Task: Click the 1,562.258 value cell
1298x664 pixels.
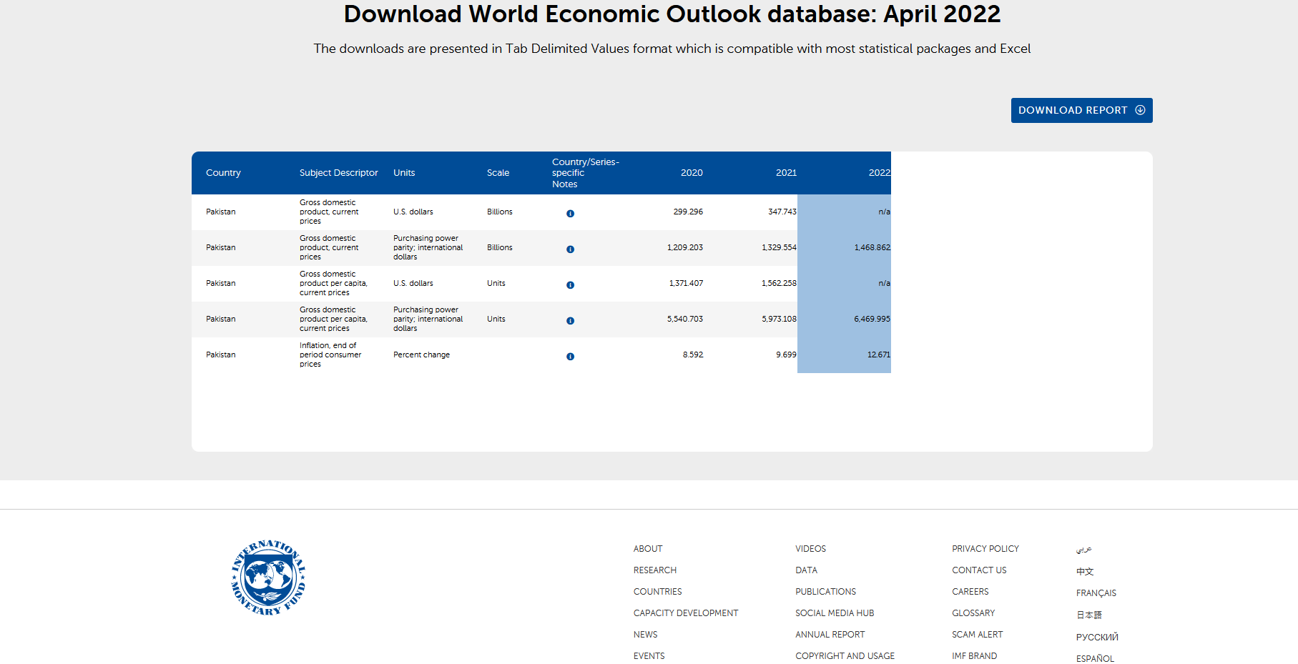Action: [779, 283]
